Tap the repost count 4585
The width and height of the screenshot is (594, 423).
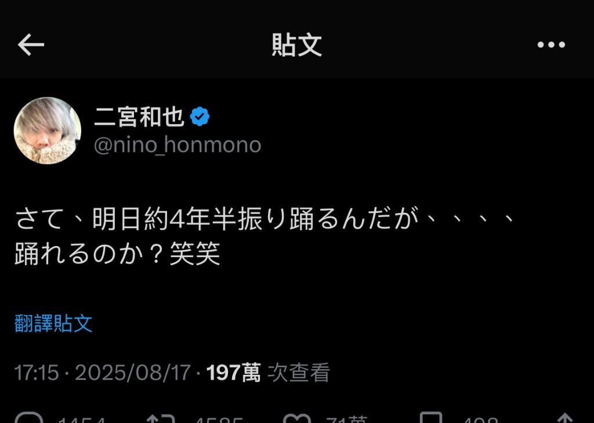coord(219,420)
